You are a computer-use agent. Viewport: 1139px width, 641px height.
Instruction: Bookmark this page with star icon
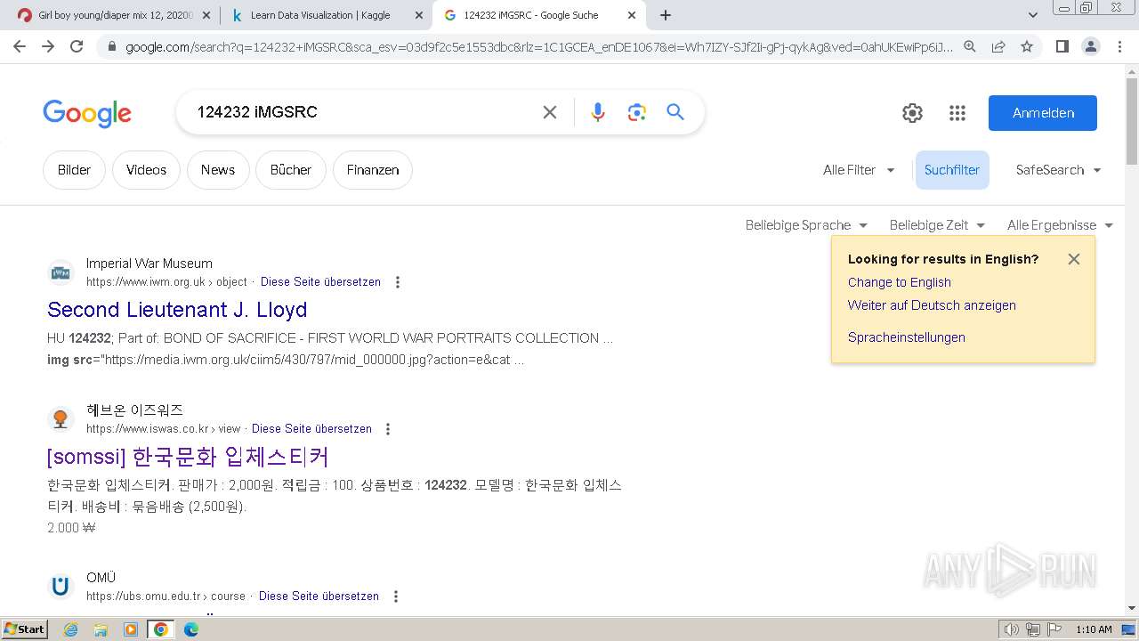(1027, 46)
